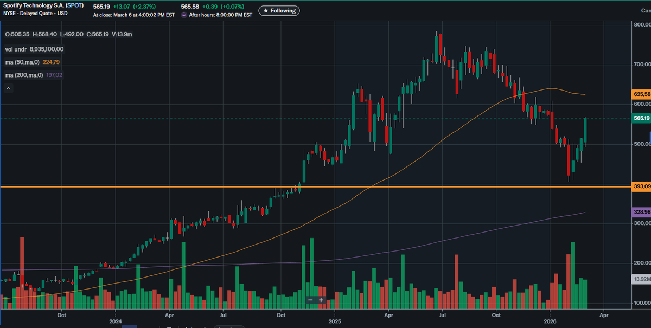Click the 300.00 price axis label

click(x=642, y=223)
